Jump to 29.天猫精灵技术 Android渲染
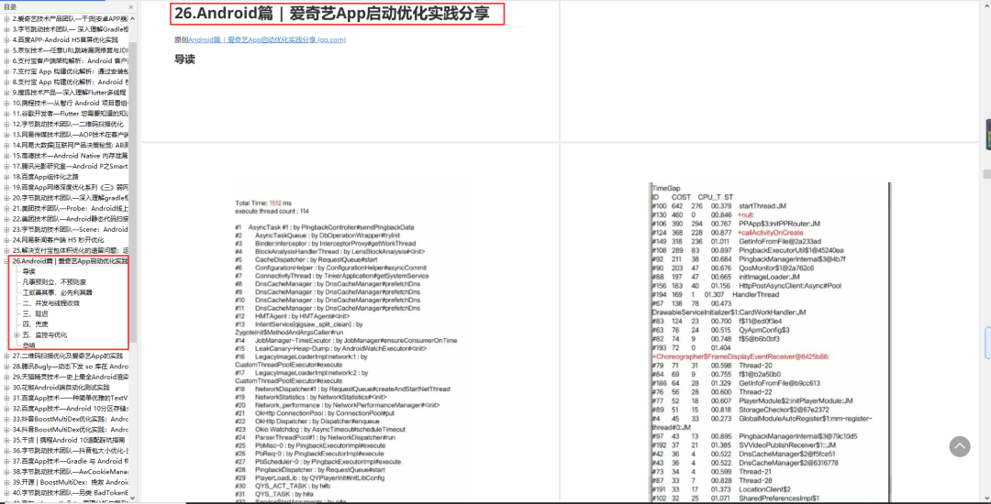The image size is (991, 504). (70, 378)
